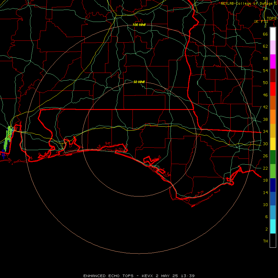The width and height of the screenshot is (278, 278).
Task: Select the medium blue legend color swatch
Action: [x=273, y=199]
